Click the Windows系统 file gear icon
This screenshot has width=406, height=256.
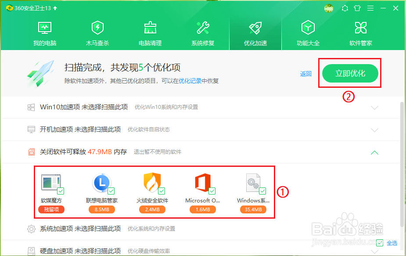pyautogui.click(x=253, y=182)
